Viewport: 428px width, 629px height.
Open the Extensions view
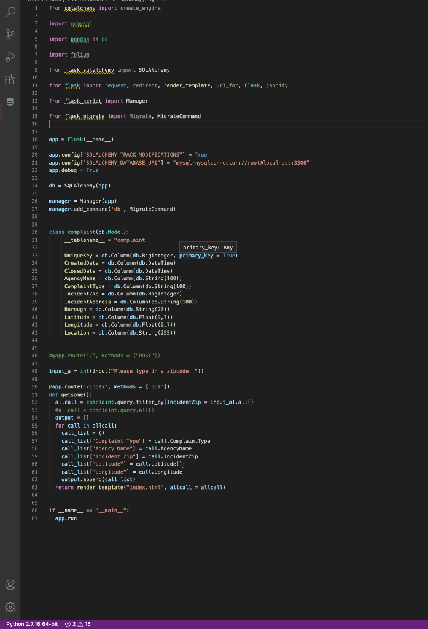10,78
